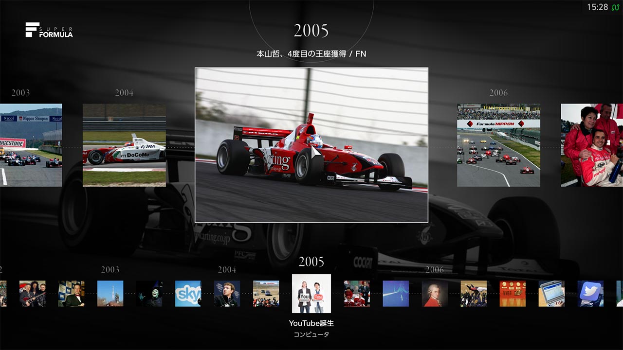
Task: Select the laptop with Facebook thumbnail
Action: click(x=551, y=294)
